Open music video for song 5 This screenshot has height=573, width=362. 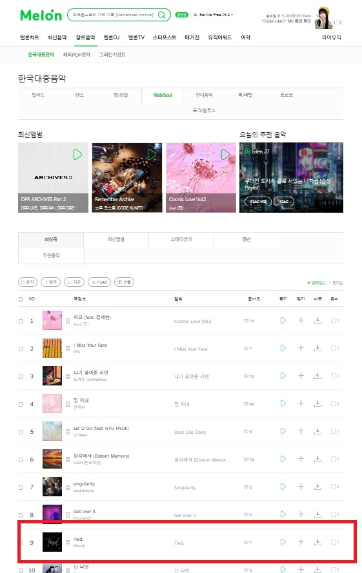point(334,431)
